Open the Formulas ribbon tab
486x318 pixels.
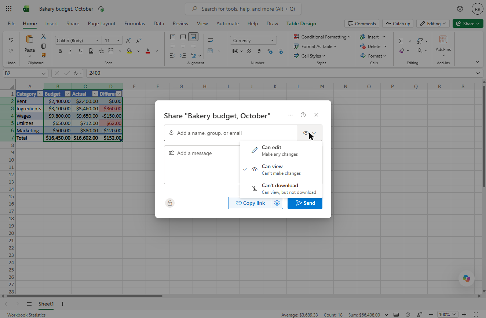135,23
